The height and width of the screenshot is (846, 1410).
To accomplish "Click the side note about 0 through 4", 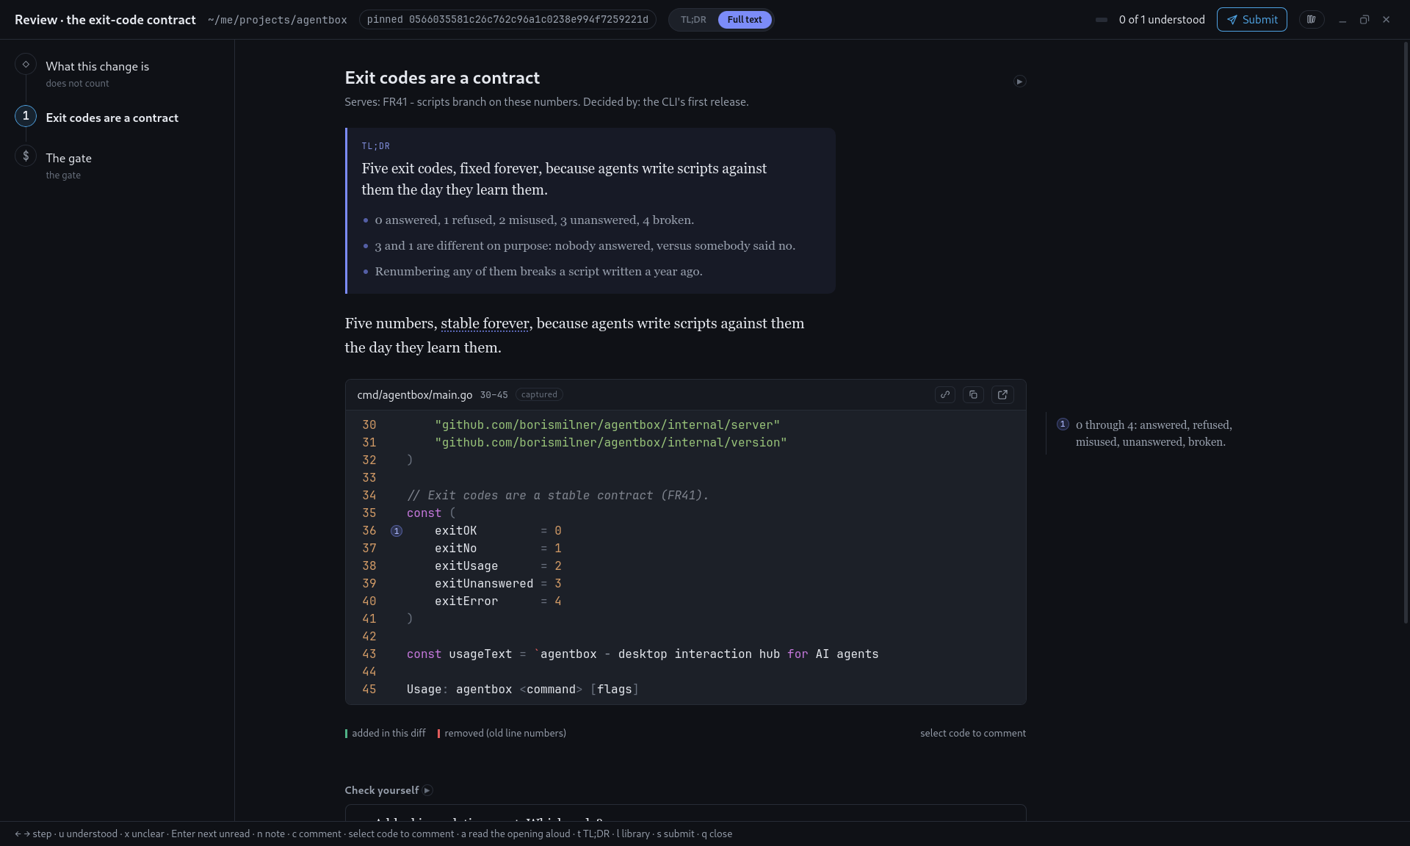I will [1154, 433].
